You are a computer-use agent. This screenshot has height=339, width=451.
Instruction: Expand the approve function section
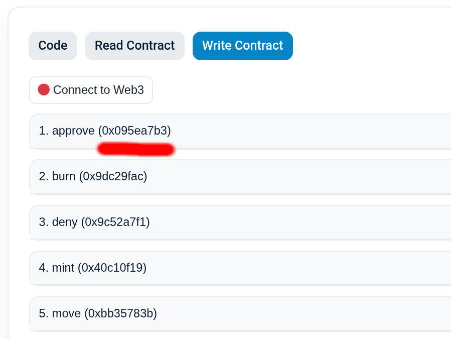tap(240, 131)
